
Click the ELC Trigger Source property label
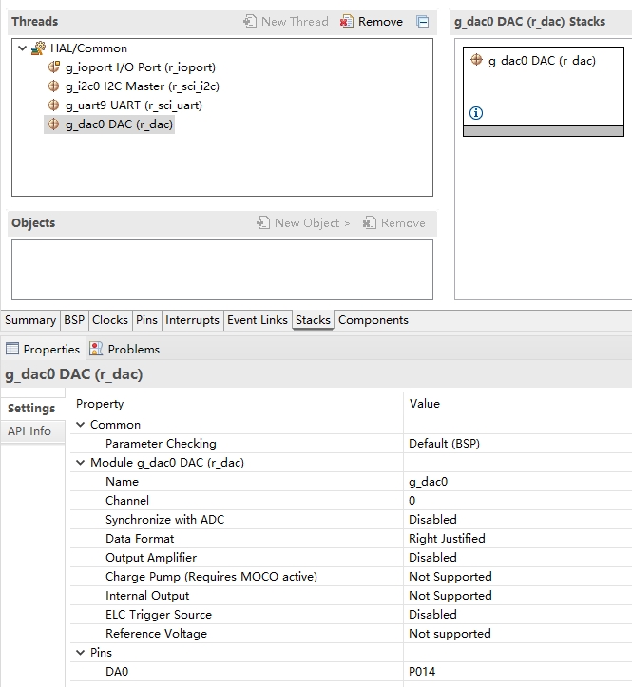coord(159,615)
